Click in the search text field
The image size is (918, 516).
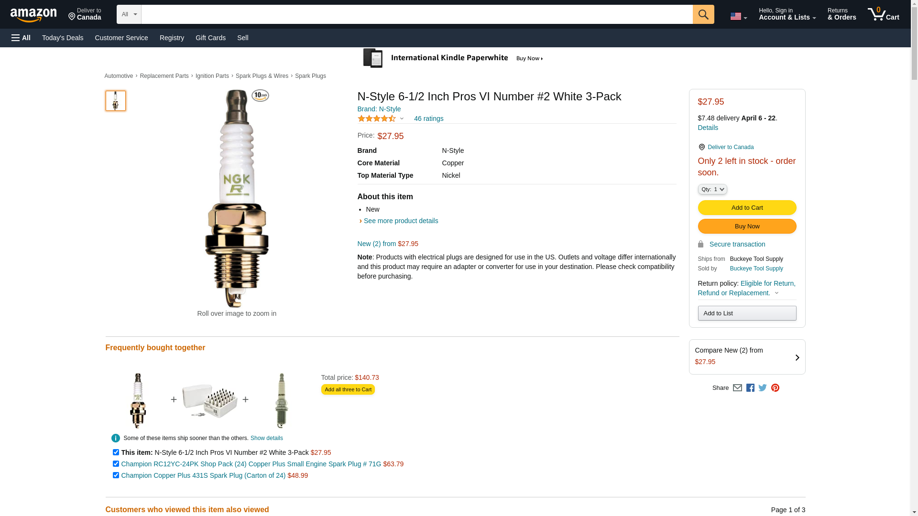click(x=416, y=14)
